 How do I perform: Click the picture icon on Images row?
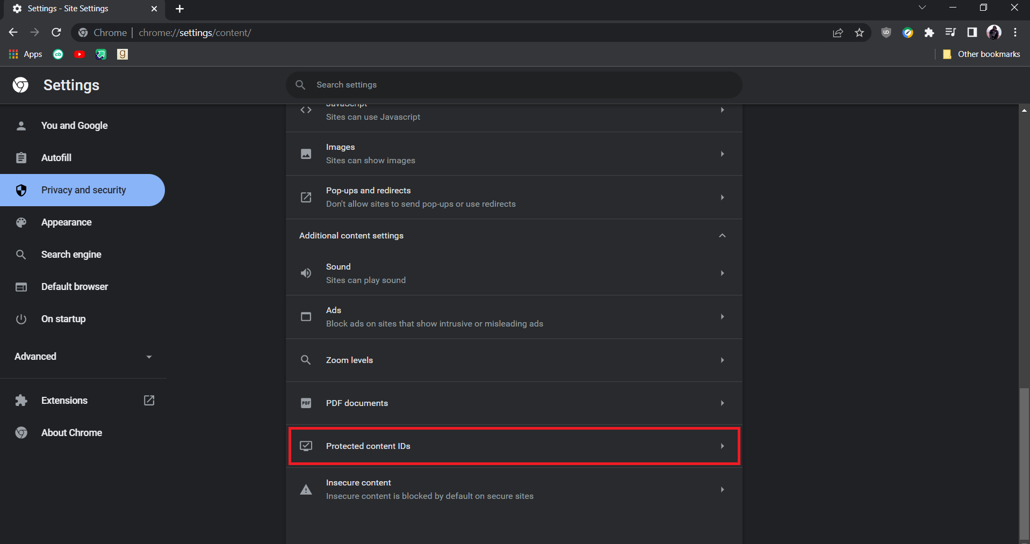click(306, 154)
